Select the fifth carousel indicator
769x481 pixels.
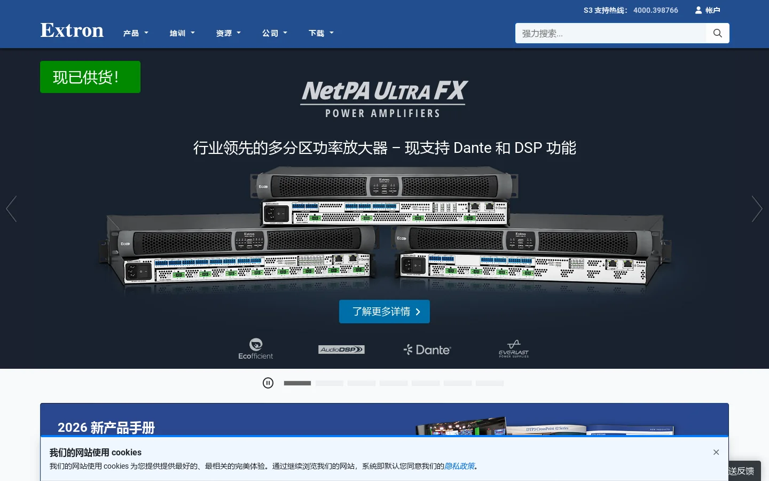(x=426, y=383)
